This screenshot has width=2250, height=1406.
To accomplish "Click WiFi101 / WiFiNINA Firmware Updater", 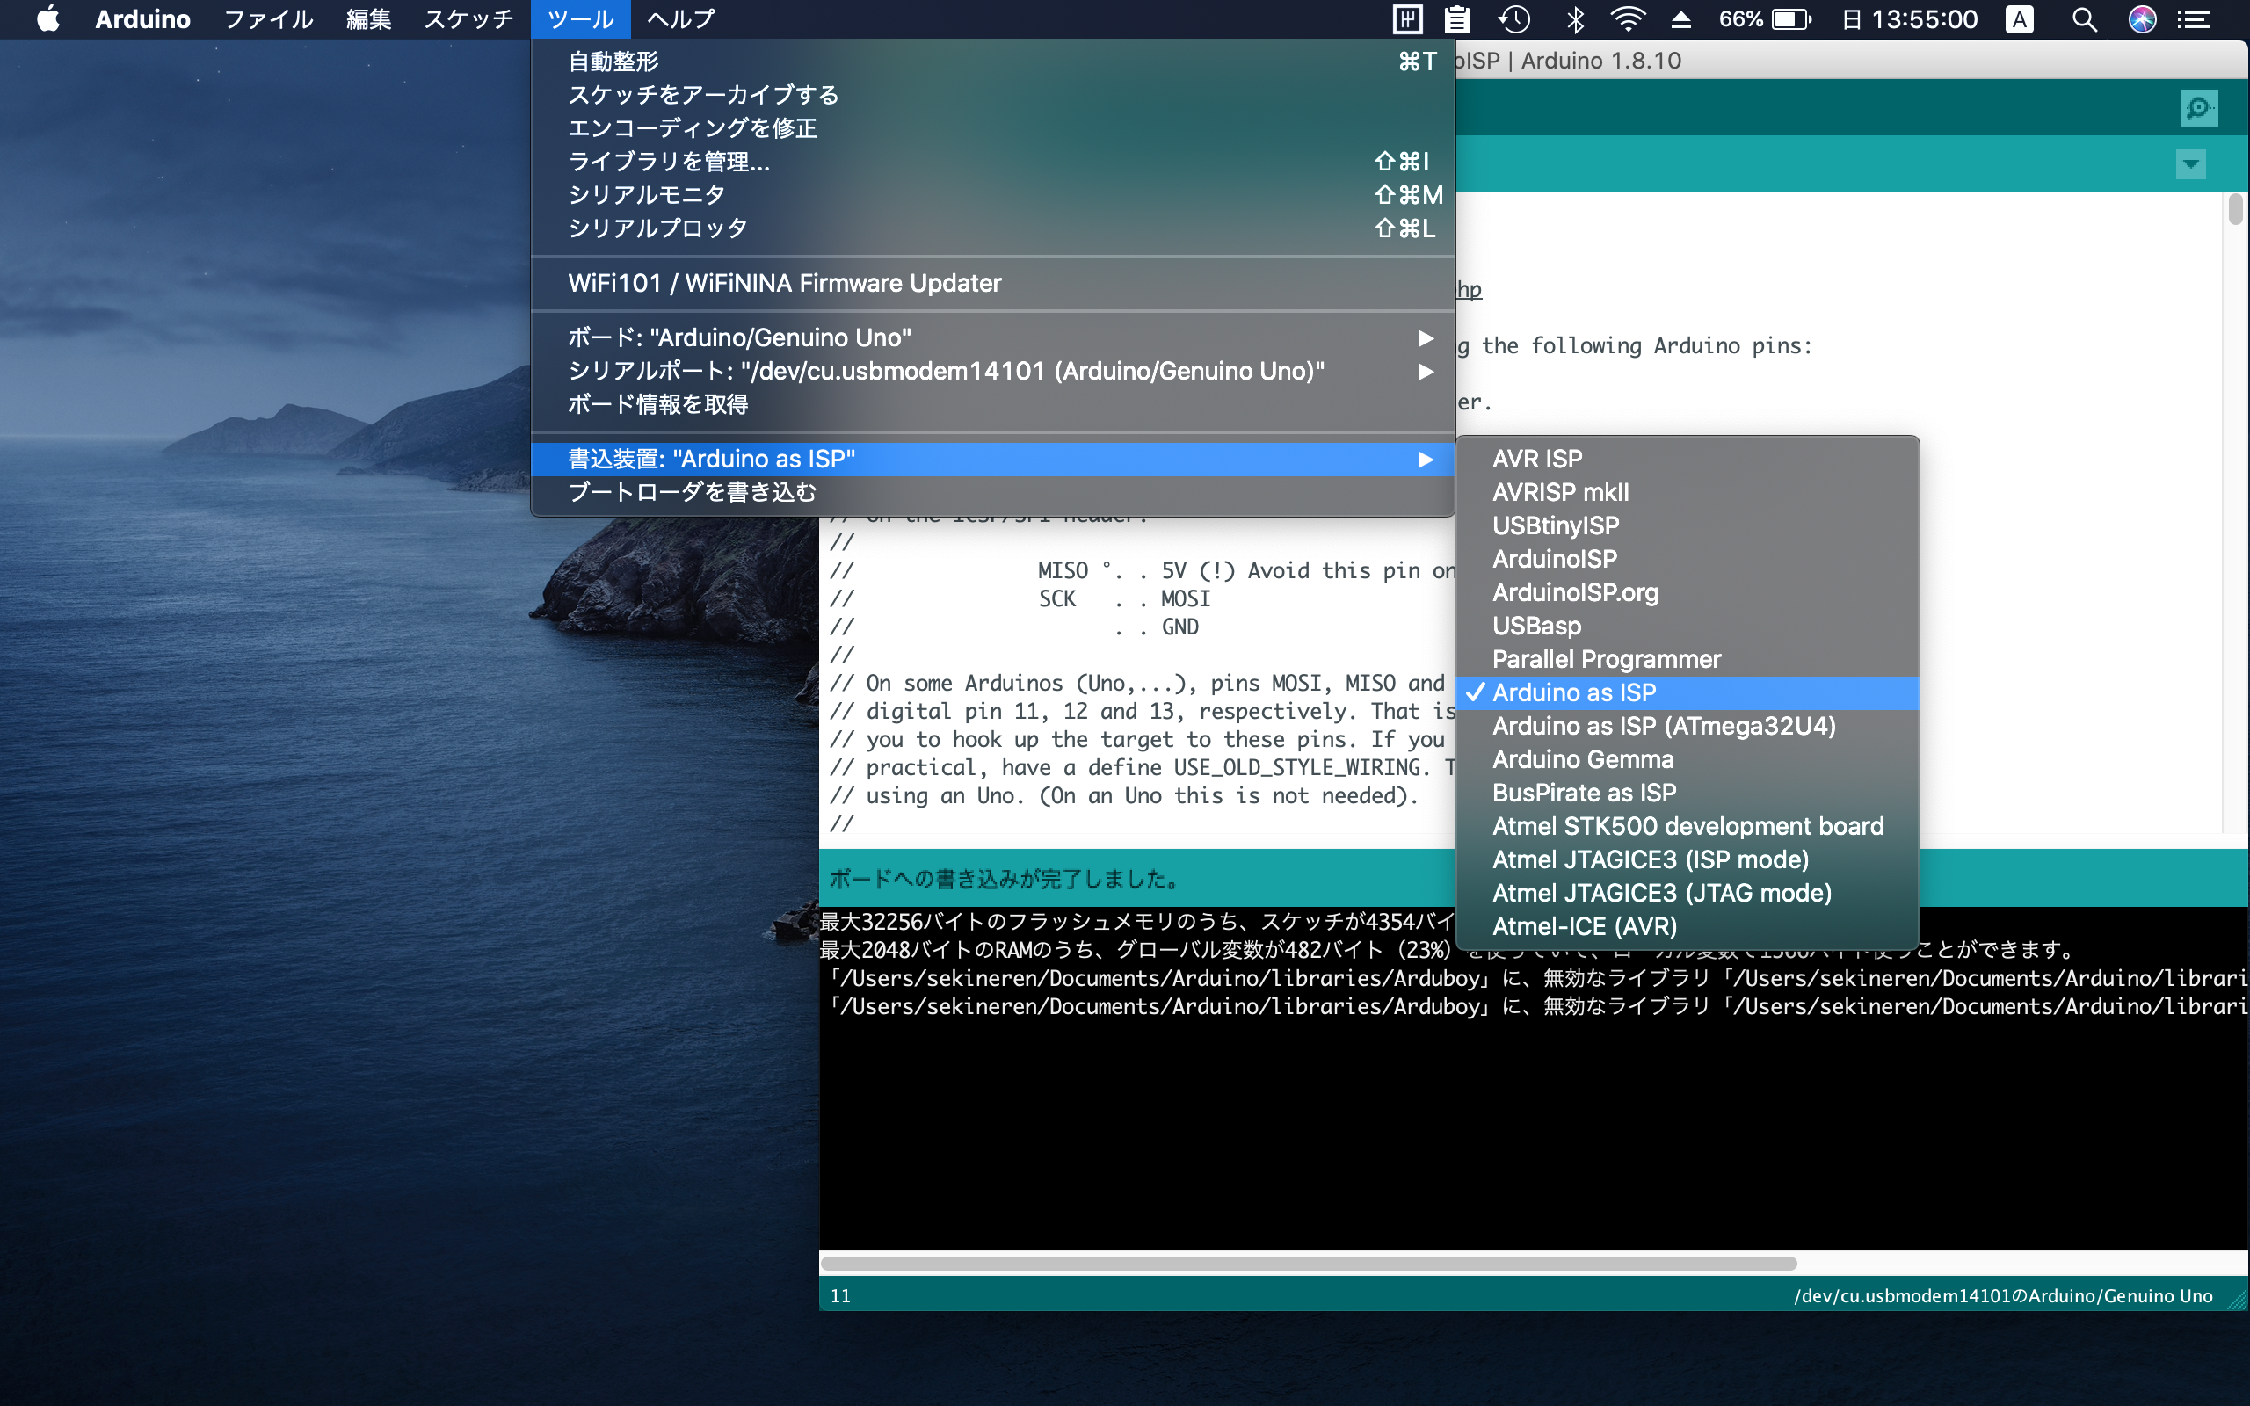I will point(784,283).
